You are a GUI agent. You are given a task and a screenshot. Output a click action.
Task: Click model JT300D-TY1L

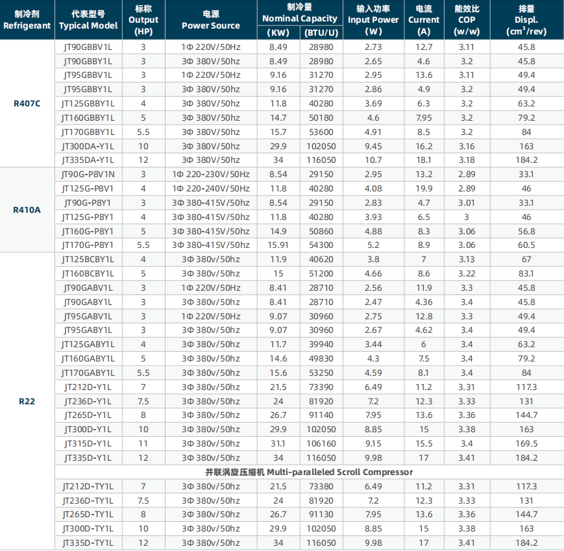[88, 529]
